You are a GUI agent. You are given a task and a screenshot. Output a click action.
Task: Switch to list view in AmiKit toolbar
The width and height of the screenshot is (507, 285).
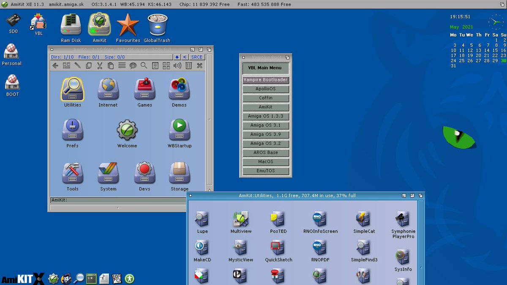tap(66, 65)
